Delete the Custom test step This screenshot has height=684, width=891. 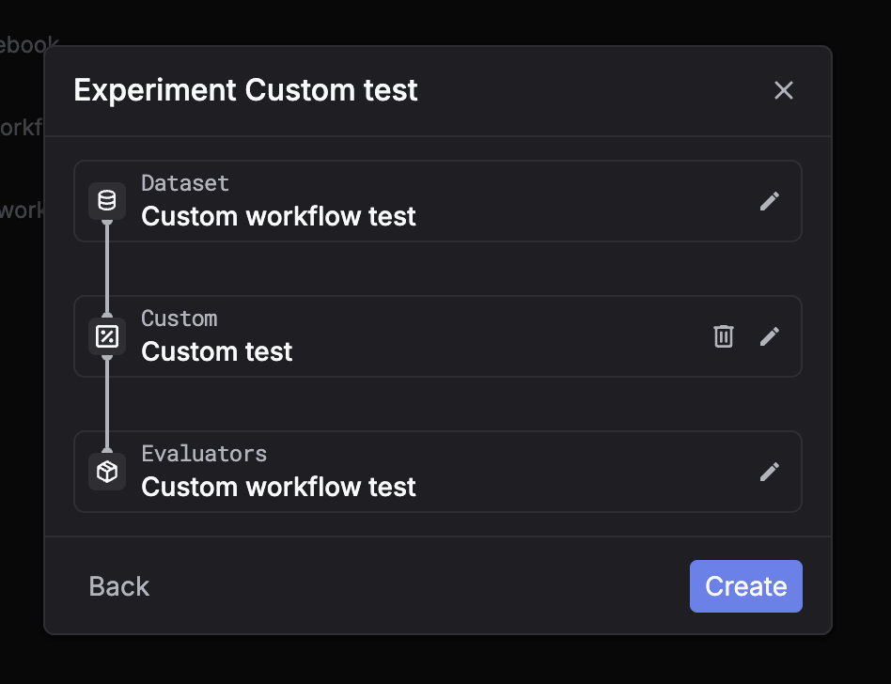tap(723, 336)
